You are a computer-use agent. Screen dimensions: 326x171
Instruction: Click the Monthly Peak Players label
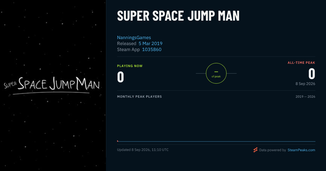point(139,97)
